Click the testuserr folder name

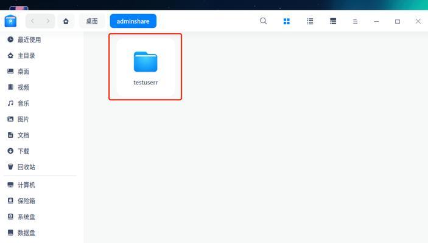(146, 82)
